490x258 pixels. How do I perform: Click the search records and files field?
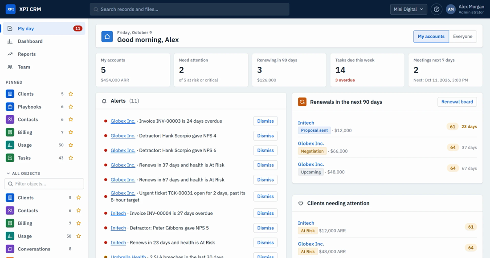[x=189, y=9]
